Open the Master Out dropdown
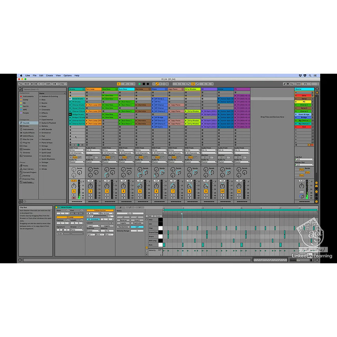Image resolution: width=337 pixels, height=337 pixels. (x=304, y=165)
